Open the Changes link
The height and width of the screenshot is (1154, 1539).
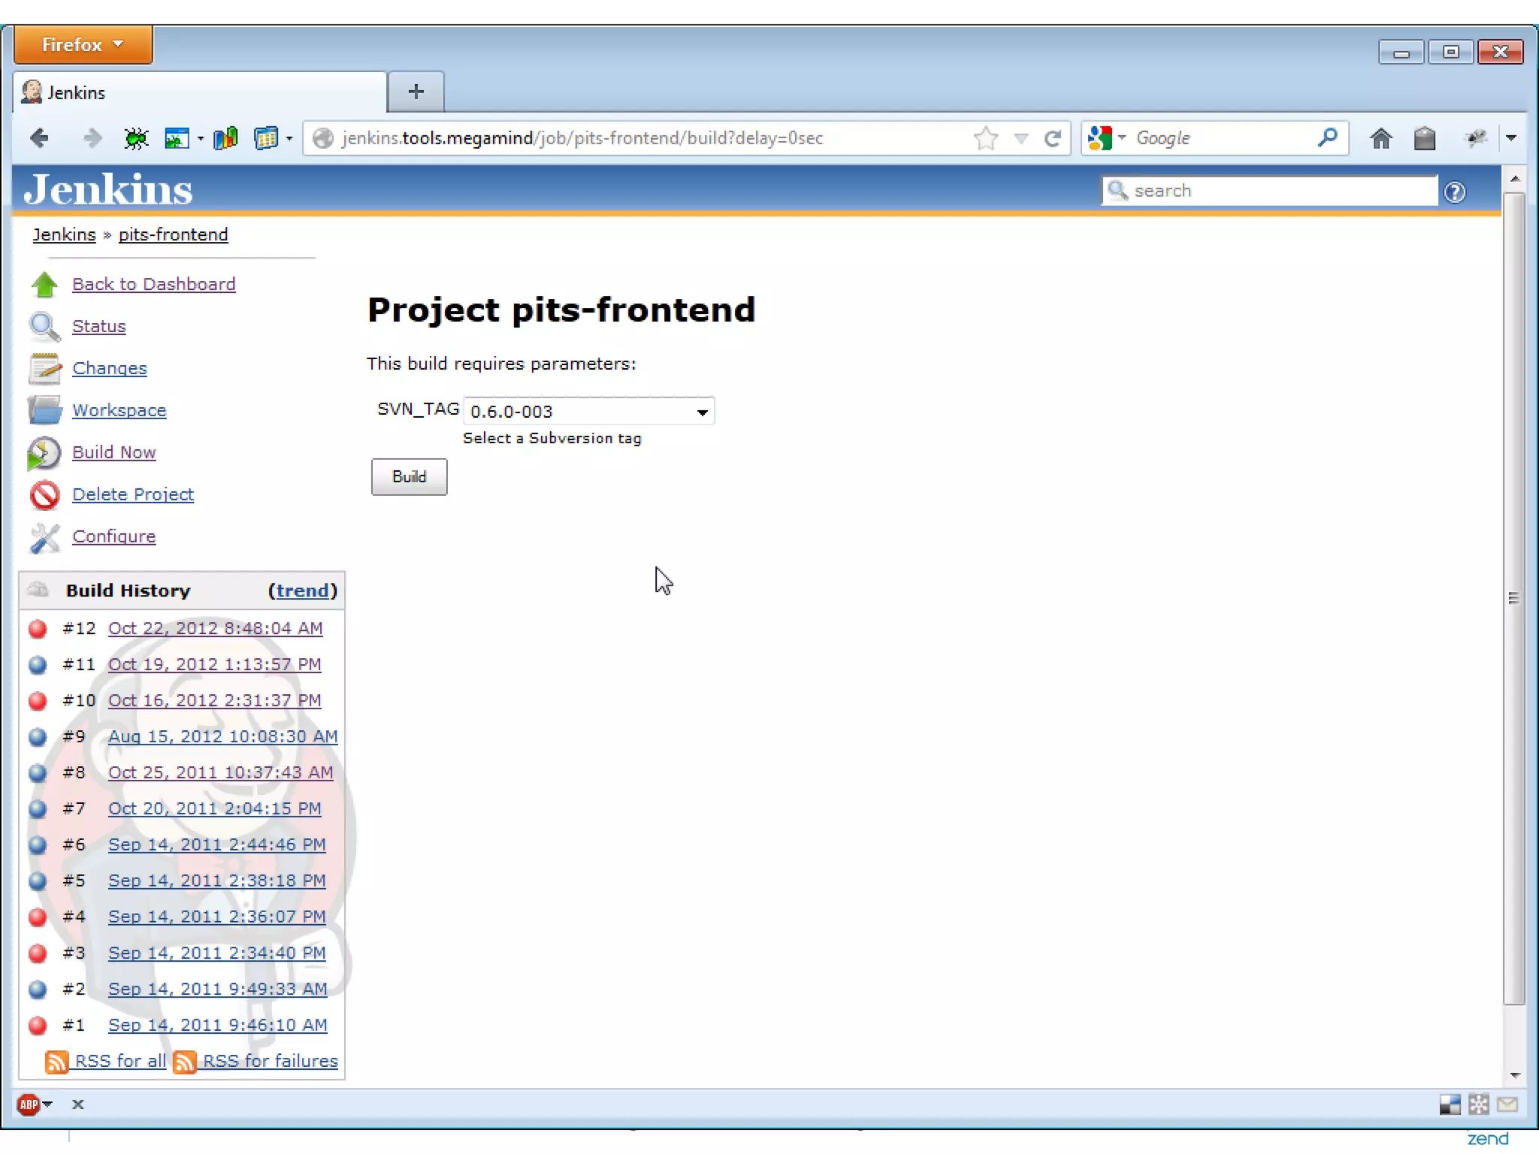tap(110, 368)
